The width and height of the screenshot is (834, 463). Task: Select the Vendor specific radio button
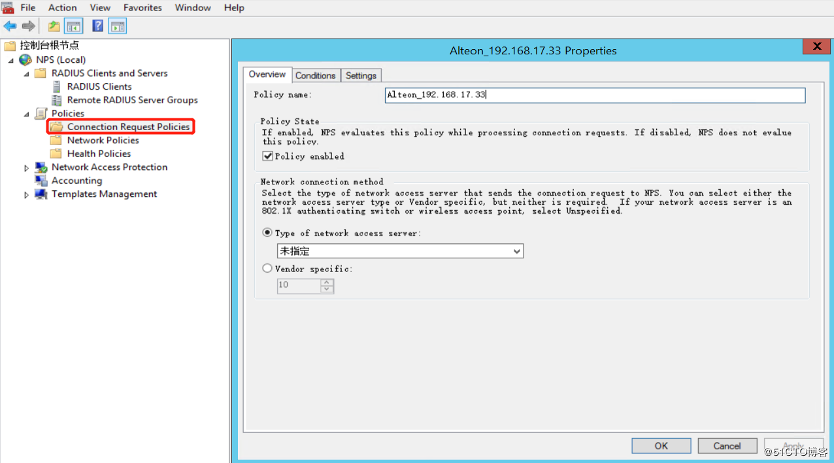[x=267, y=269]
